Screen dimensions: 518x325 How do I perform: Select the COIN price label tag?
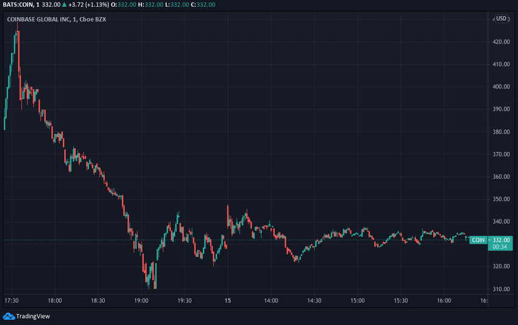[x=478, y=240]
